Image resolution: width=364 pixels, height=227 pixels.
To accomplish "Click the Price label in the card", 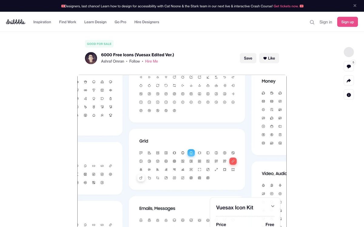I will 221,225.
